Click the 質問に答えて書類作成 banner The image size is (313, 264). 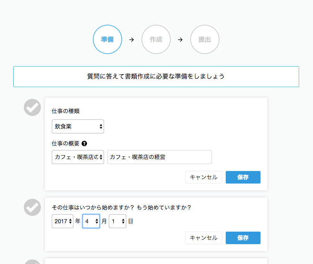[x=156, y=77]
